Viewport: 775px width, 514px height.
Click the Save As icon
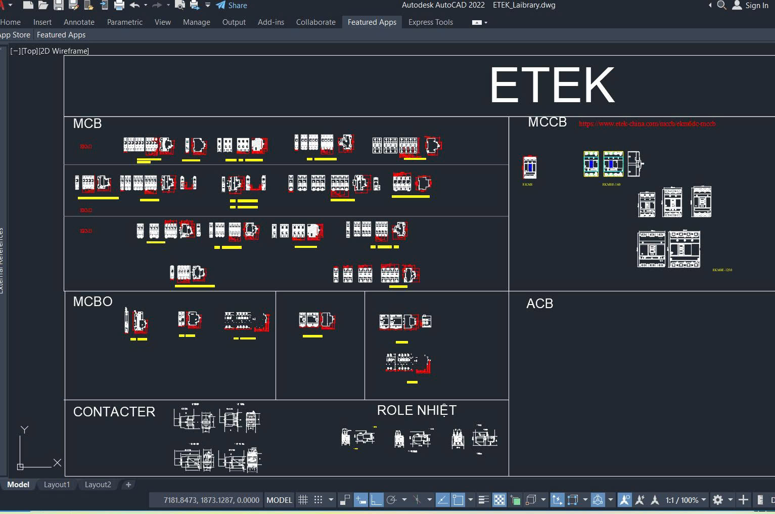(74, 6)
